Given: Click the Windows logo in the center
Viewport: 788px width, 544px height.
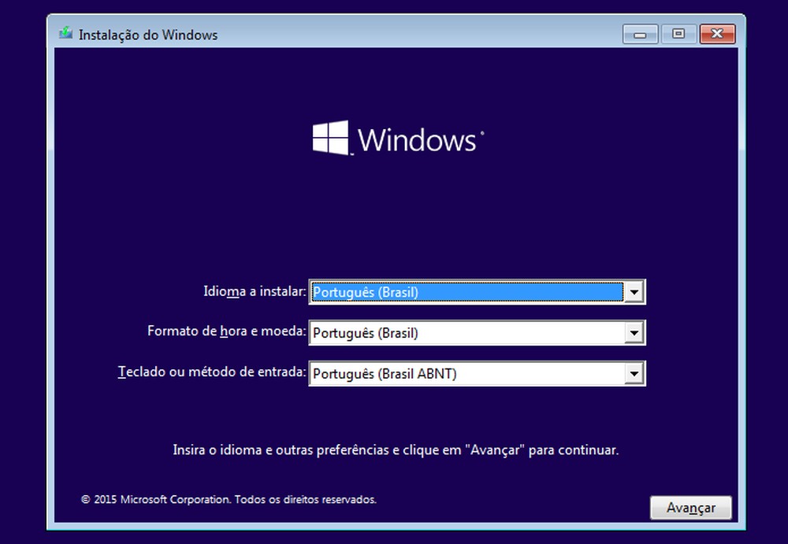Looking at the screenshot, I should pos(396,138).
